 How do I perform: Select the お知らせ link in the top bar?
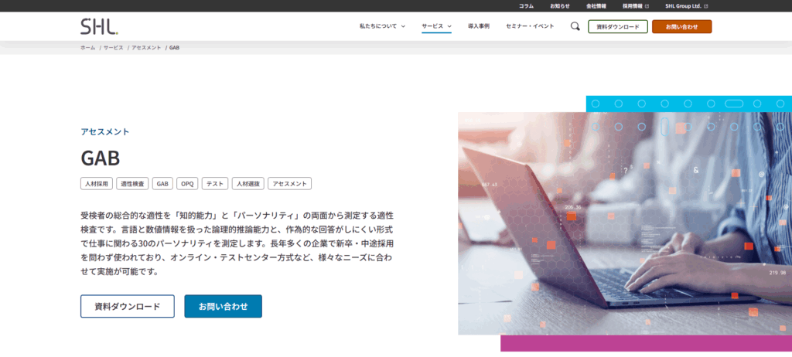560,5
